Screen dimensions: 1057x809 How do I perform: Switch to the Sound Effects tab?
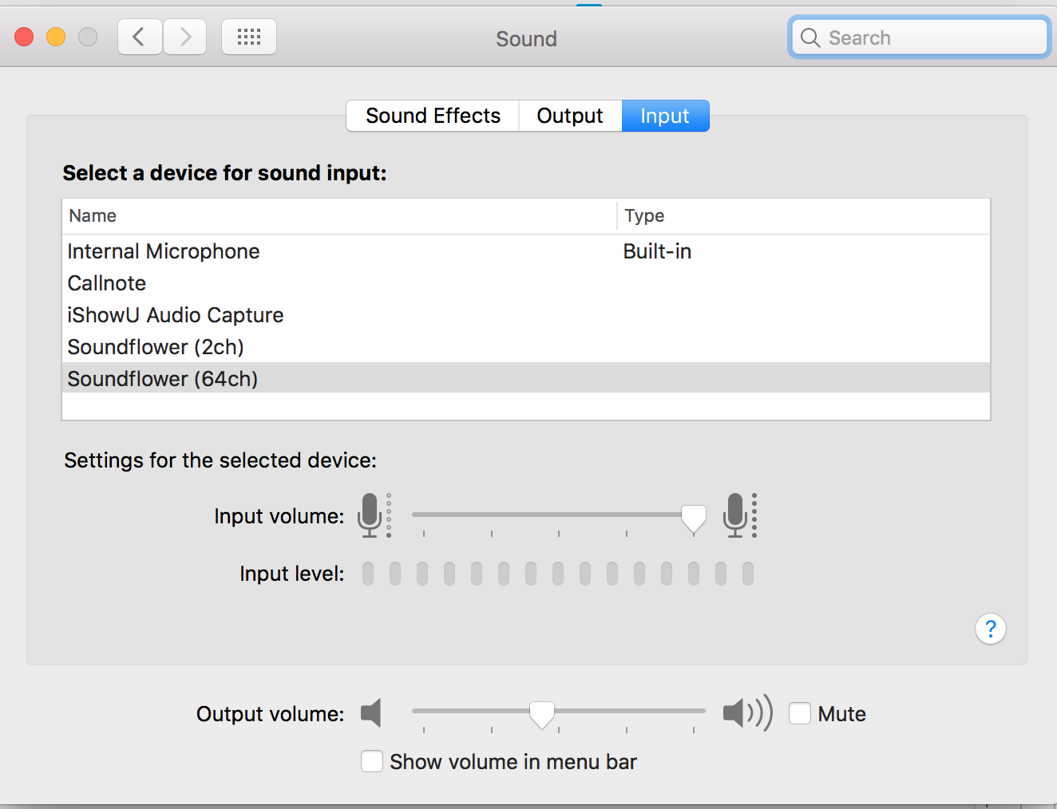click(433, 116)
